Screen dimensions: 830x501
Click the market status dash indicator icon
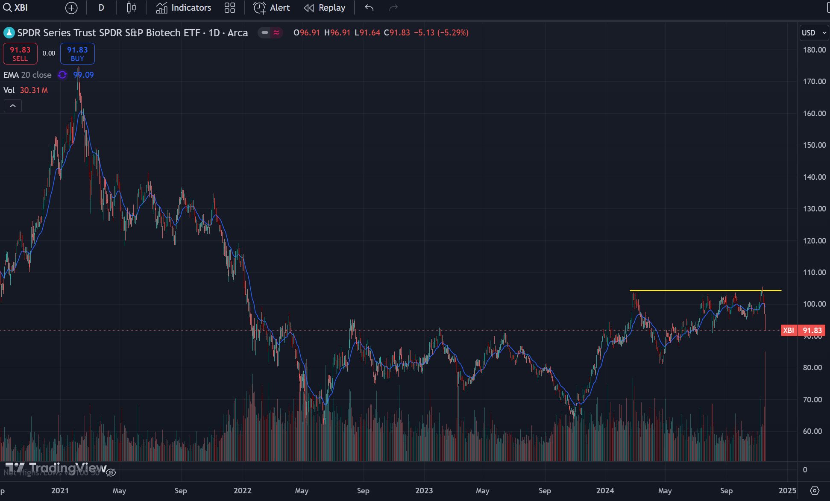[x=265, y=32]
